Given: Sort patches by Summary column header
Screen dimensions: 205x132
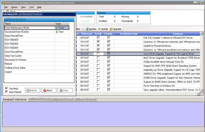Looking at the screenshot, I should 177,33.
